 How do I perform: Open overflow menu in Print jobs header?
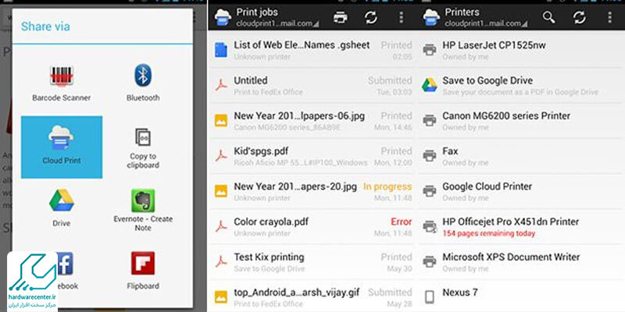pos(401,17)
